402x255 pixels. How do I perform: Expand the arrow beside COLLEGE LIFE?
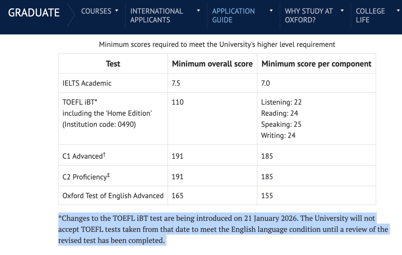(398, 10)
